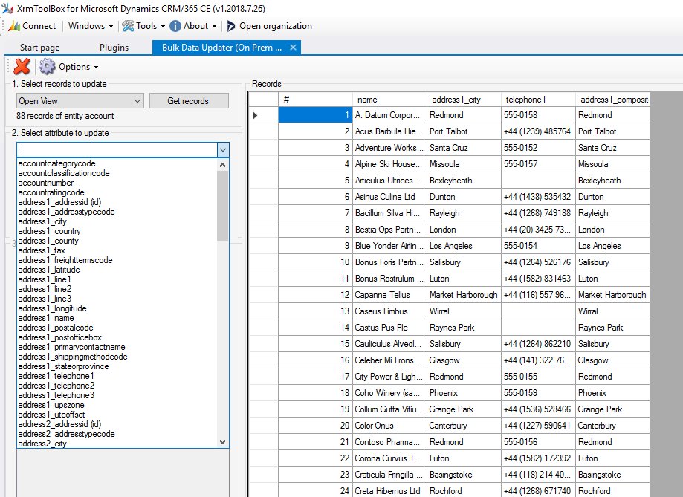
Task: Click the red X close tool icon
Action: pos(22,67)
